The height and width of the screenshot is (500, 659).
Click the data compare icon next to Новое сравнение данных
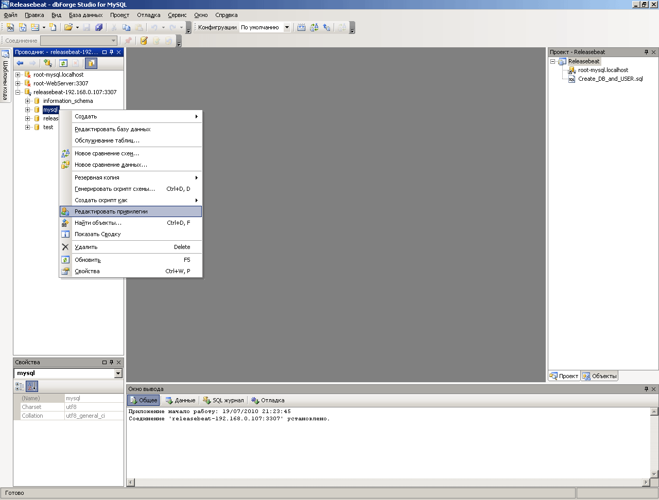click(x=65, y=165)
